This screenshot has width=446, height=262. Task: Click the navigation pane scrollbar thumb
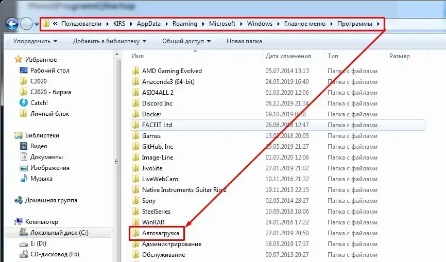pyautogui.click(x=116, y=162)
